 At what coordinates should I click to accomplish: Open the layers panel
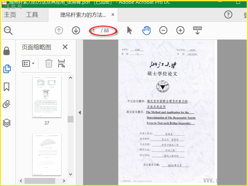click(7, 123)
